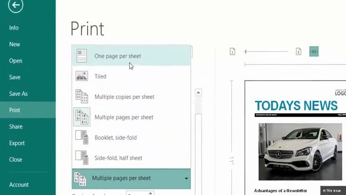Screen dimensions: 346x195
Task: Click the Tiled layout icon
Action: [82, 76]
